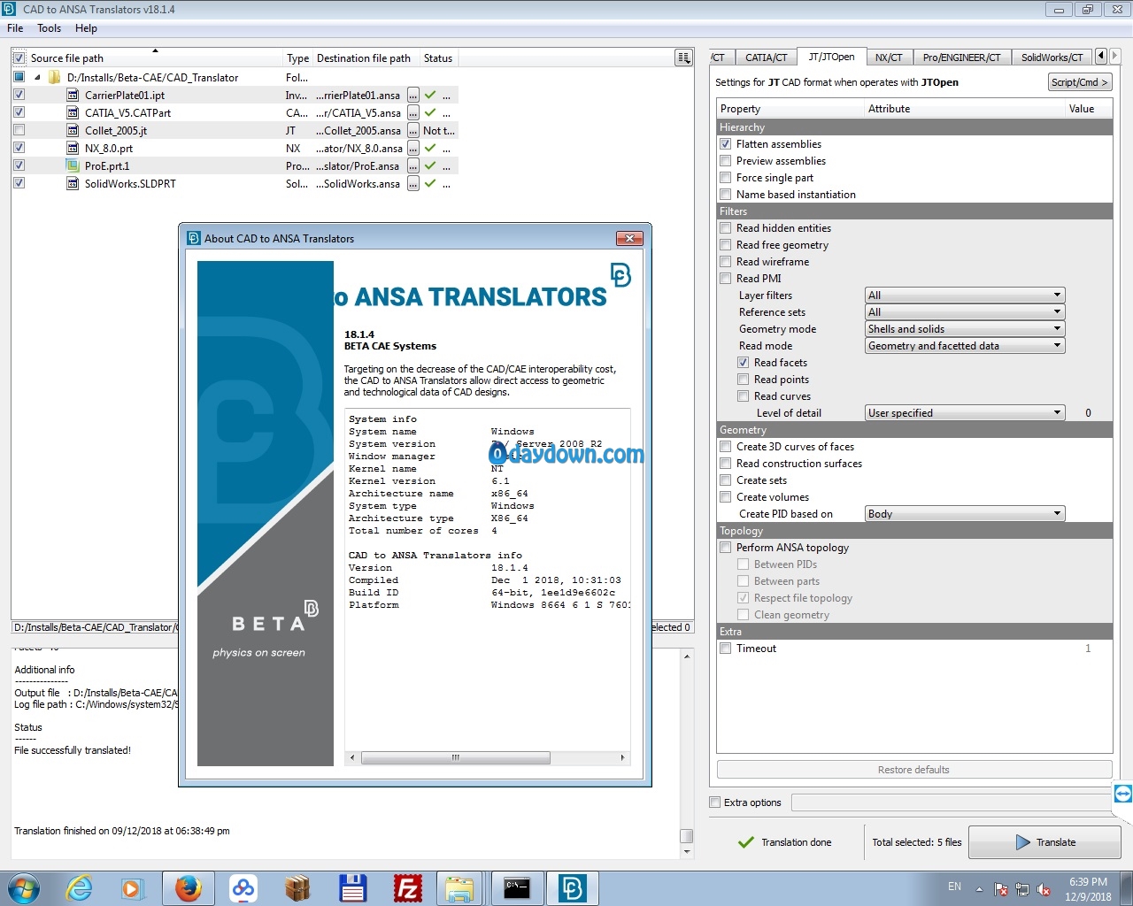Click the log panel scroll-down arrow
The width and height of the screenshot is (1133, 906).
687,851
